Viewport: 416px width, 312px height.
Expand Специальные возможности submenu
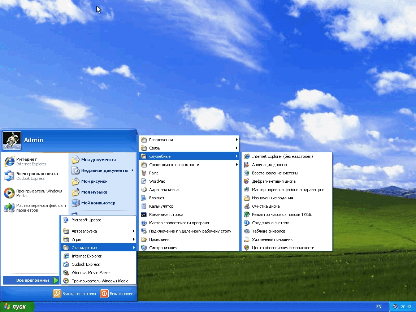click(188, 165)
